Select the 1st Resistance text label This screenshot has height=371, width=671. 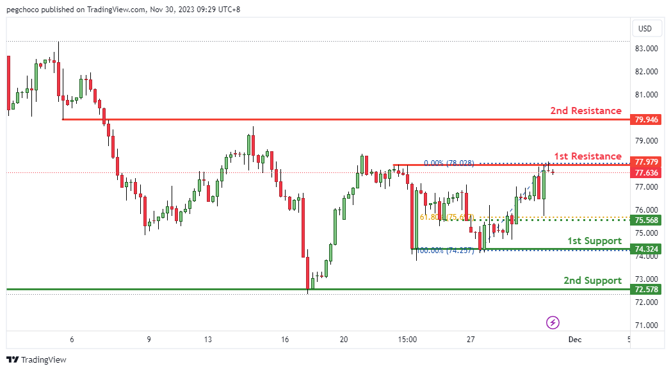[587, 156]
